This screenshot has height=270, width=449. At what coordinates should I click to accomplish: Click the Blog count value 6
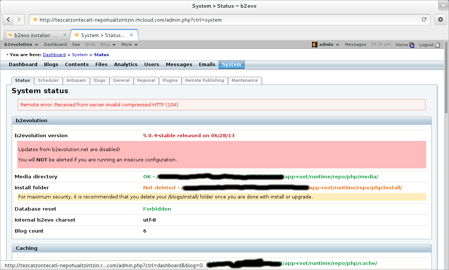click(145, 231)
